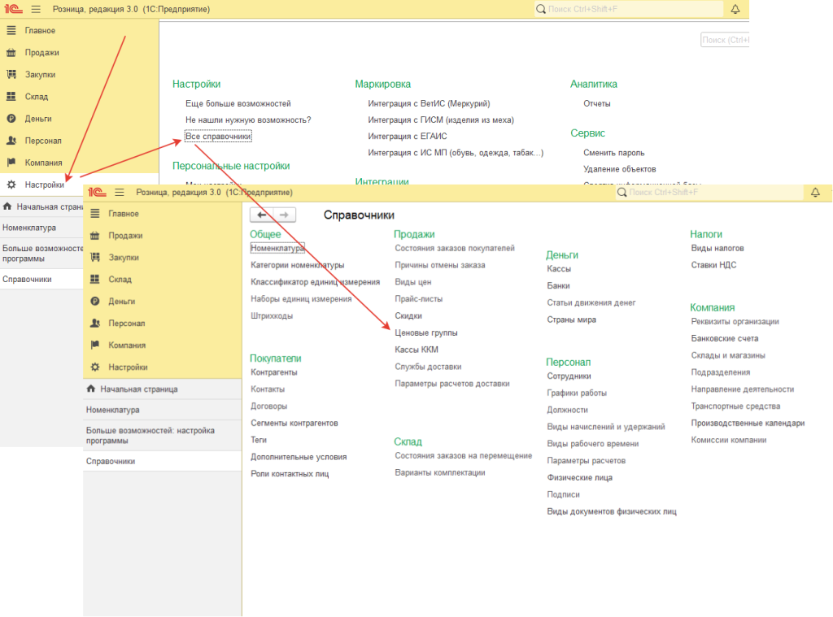
Task: Open Физические лица catalog
Action: 579,478
